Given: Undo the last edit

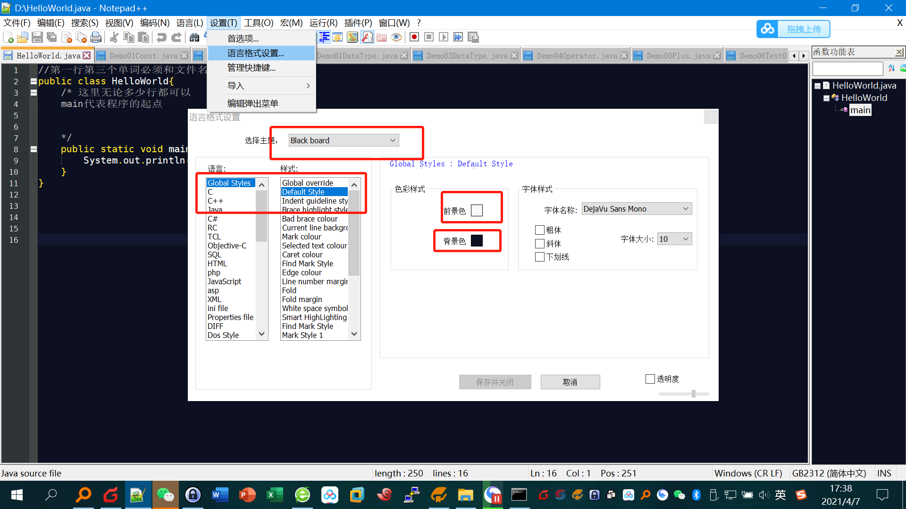Looking at the screenshot, I should (x=161, y=37).
